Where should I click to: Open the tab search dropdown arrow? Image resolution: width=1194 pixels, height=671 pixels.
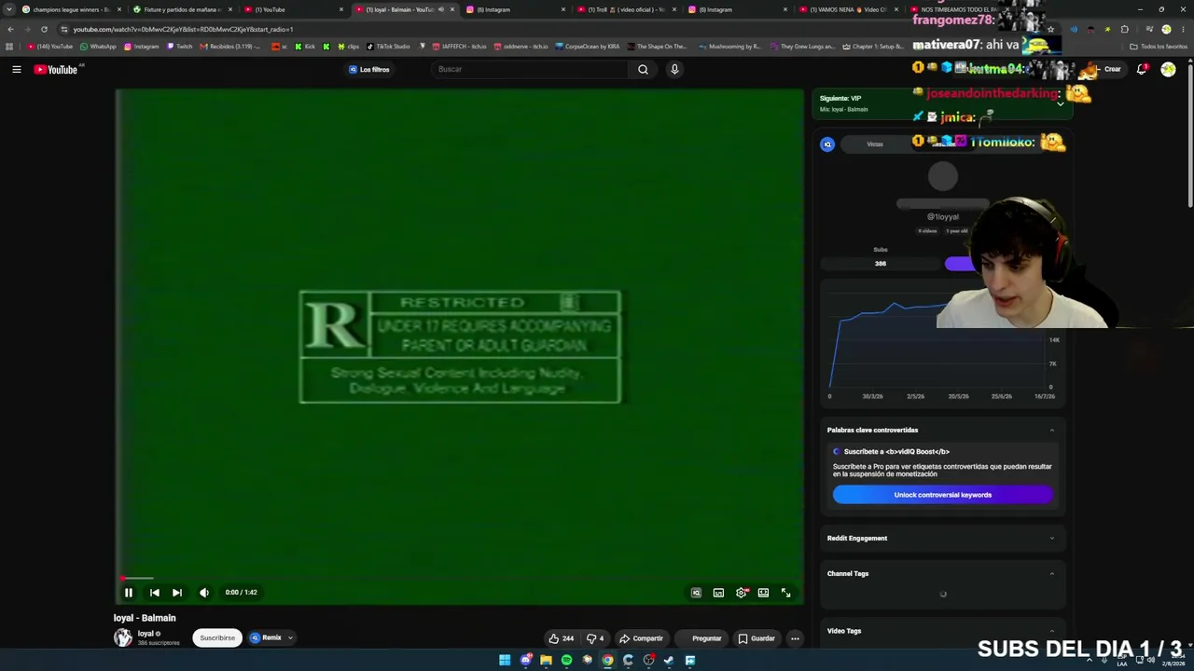click(x=9, y=9)
